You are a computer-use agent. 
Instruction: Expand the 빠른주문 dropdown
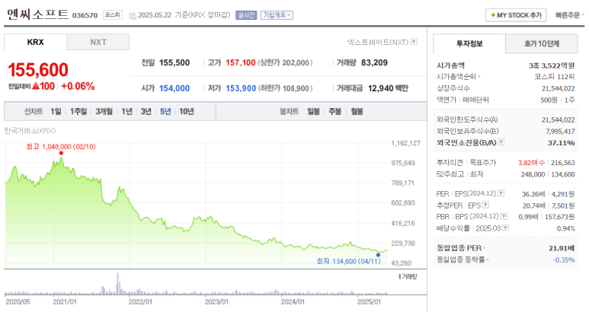[570, 15]
